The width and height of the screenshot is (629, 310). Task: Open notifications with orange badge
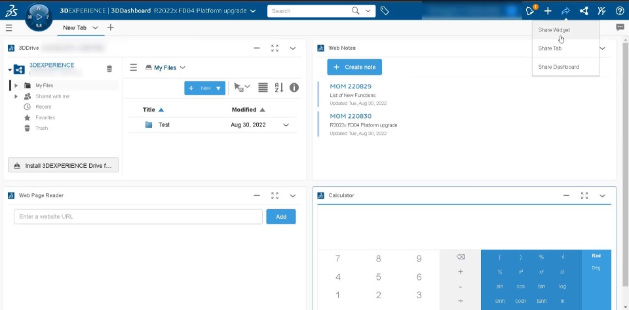531,11
